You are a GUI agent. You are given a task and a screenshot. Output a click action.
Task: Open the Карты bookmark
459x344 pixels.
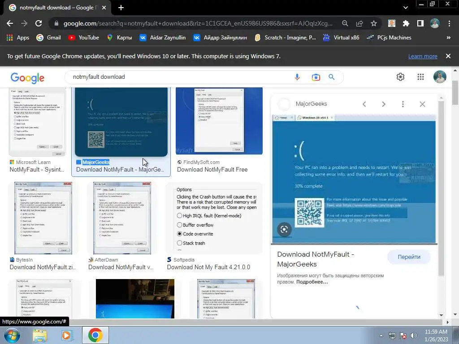[119, 38]
